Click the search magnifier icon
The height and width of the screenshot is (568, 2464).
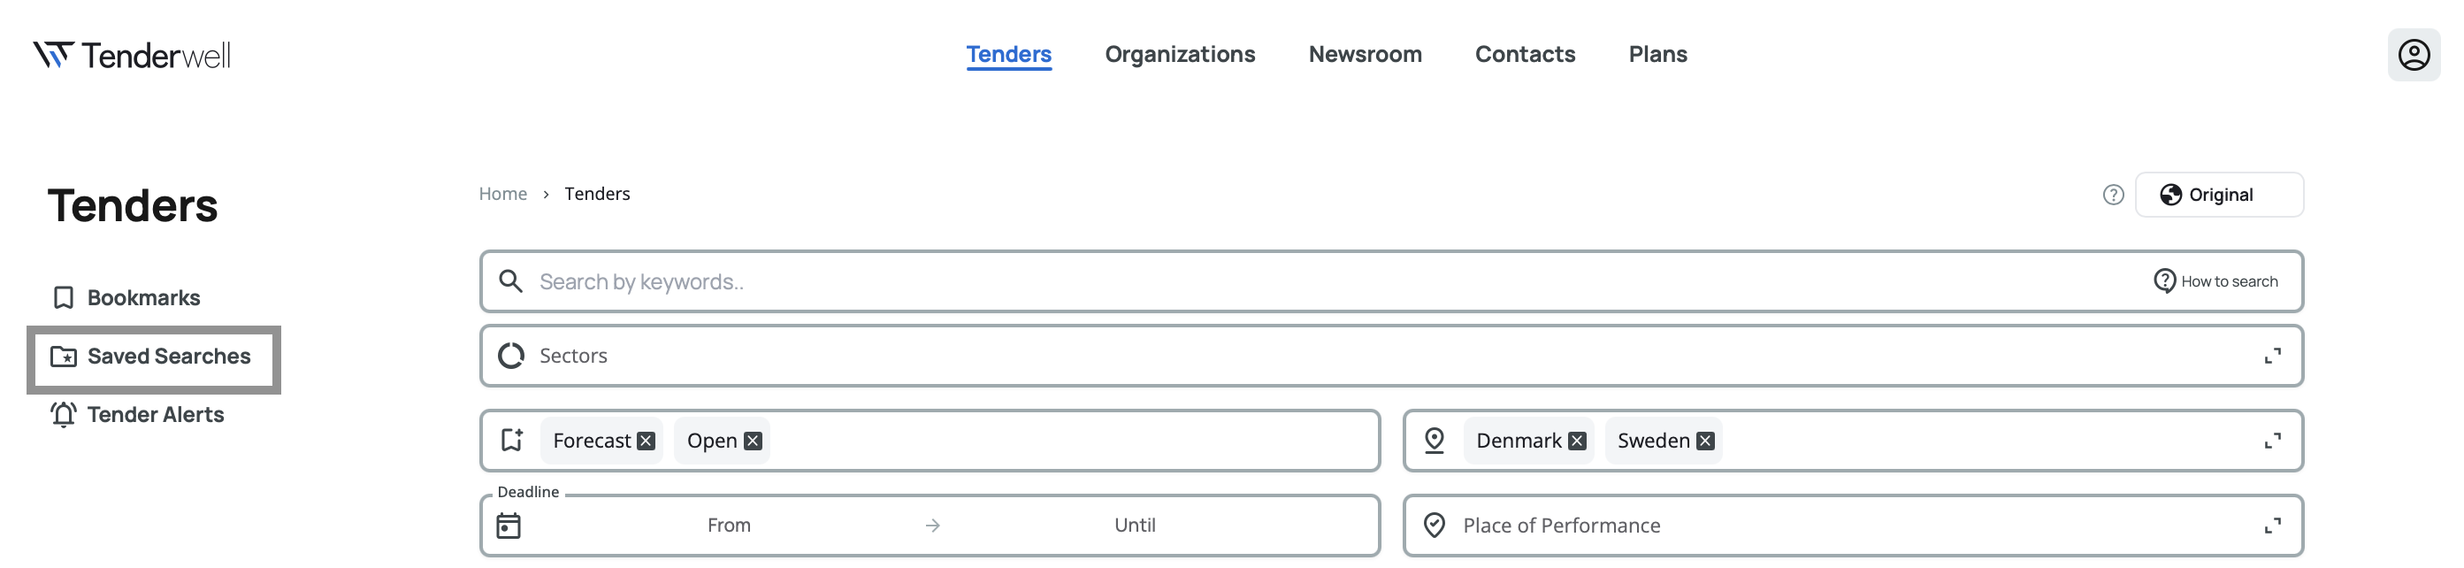coord(511,281)
